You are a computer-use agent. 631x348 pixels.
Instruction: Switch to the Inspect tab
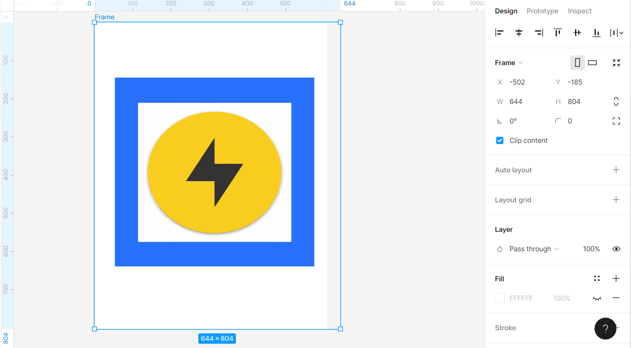pyautogui.click(x=579, y=11)
